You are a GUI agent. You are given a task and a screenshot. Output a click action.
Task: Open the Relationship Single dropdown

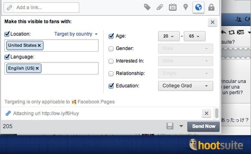185,73
